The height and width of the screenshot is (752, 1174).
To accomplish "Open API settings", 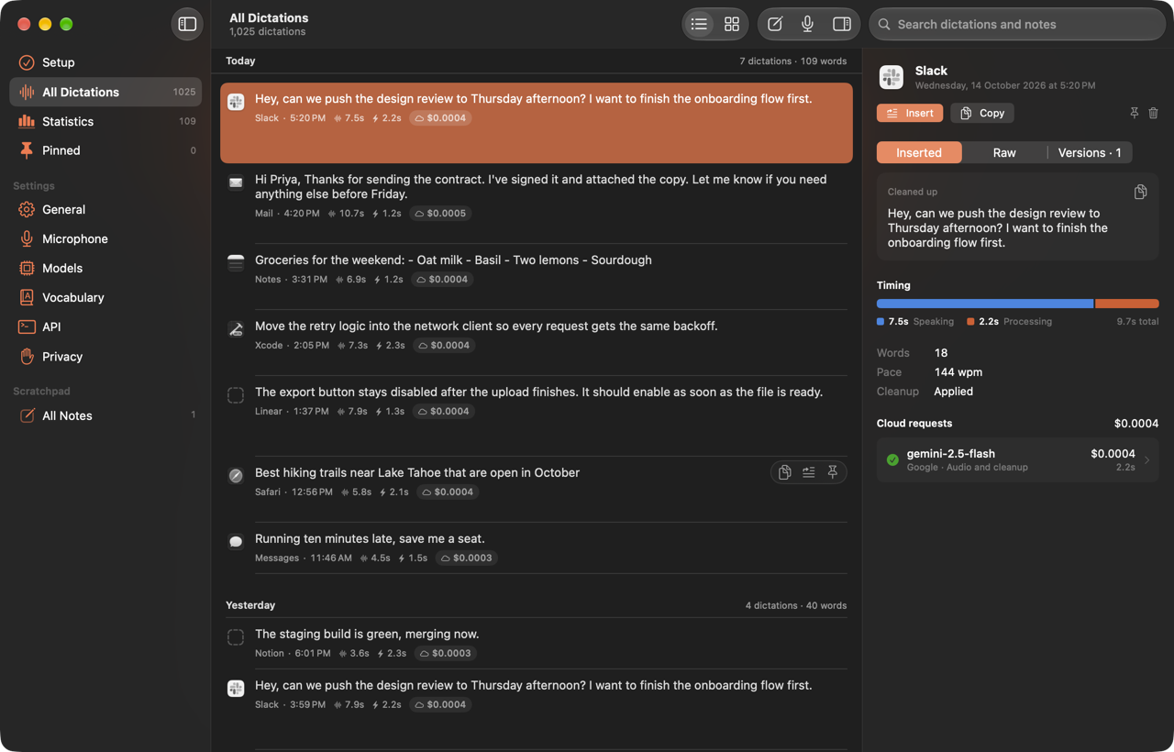I will [x=105, y=326].
